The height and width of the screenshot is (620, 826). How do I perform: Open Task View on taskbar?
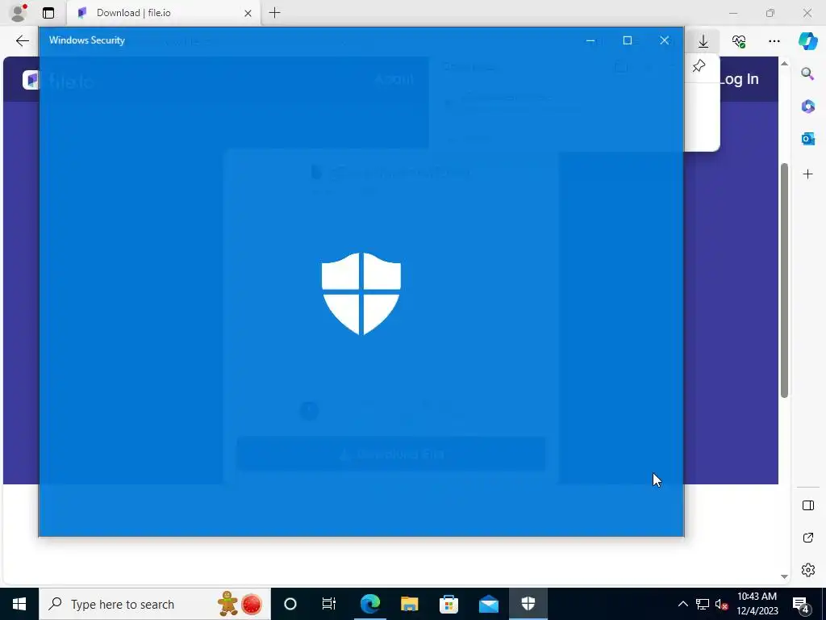(x=329, y=604)
